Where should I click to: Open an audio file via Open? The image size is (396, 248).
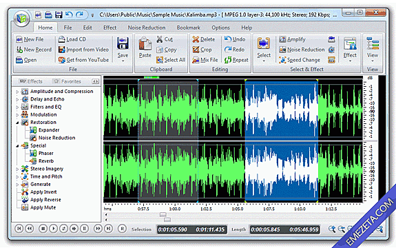(26, 60)
